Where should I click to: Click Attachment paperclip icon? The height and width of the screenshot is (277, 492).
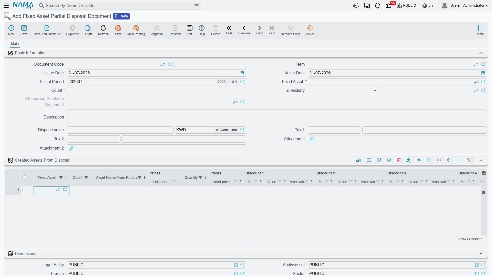[312, 139]
